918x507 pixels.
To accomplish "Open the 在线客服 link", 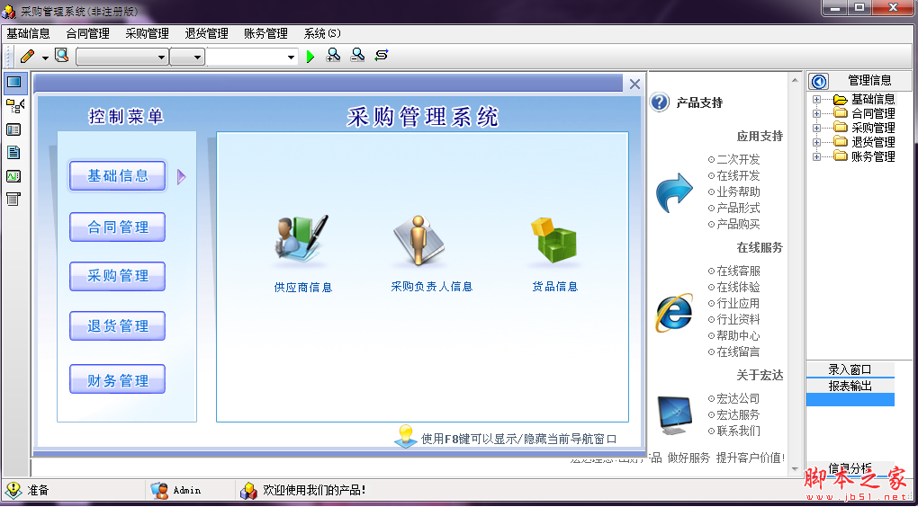I will [738, 271].
